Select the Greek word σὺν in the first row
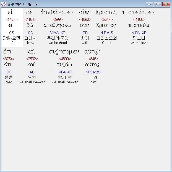The width and height of the screenshot is (172, 172). (84, 12)
